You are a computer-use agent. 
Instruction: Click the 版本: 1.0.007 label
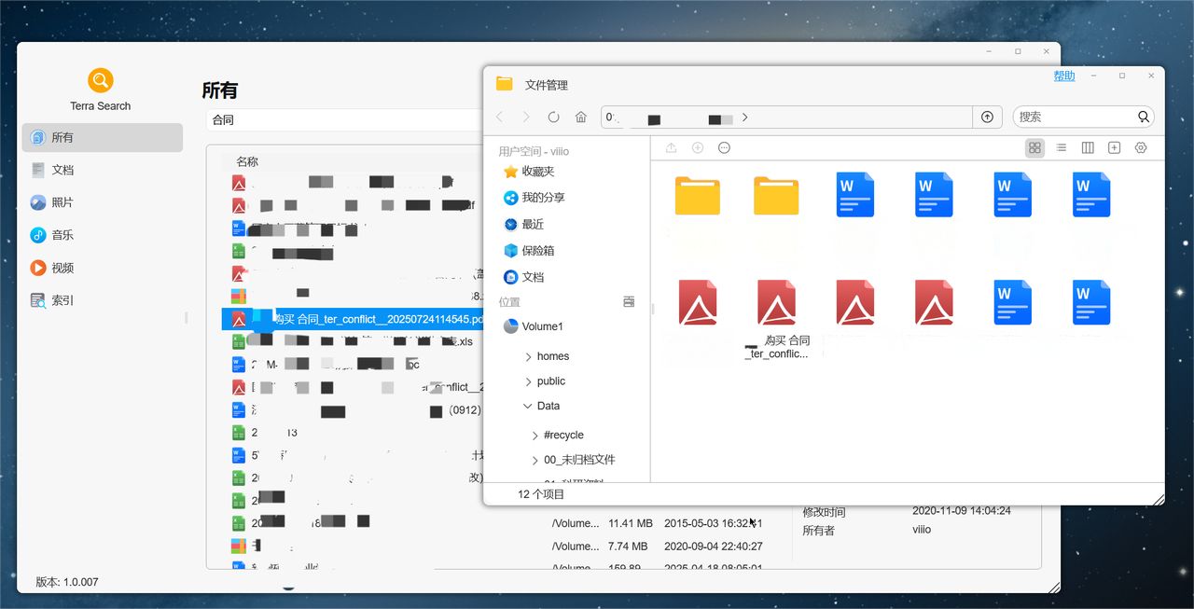click(x=67, y=582)
